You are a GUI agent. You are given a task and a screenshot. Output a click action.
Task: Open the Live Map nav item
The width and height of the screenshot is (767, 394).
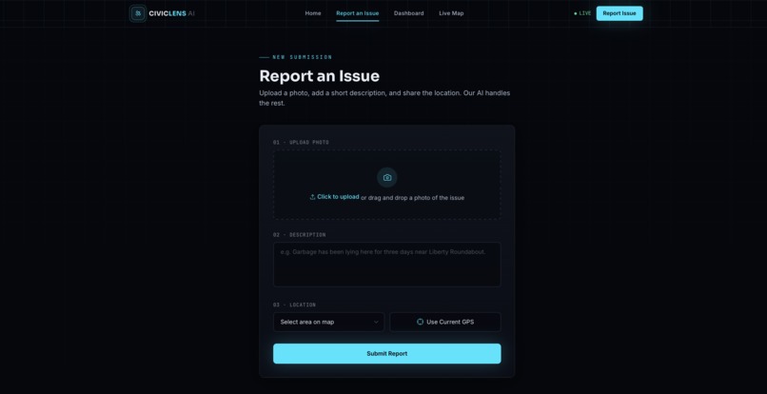click(451, 13)
